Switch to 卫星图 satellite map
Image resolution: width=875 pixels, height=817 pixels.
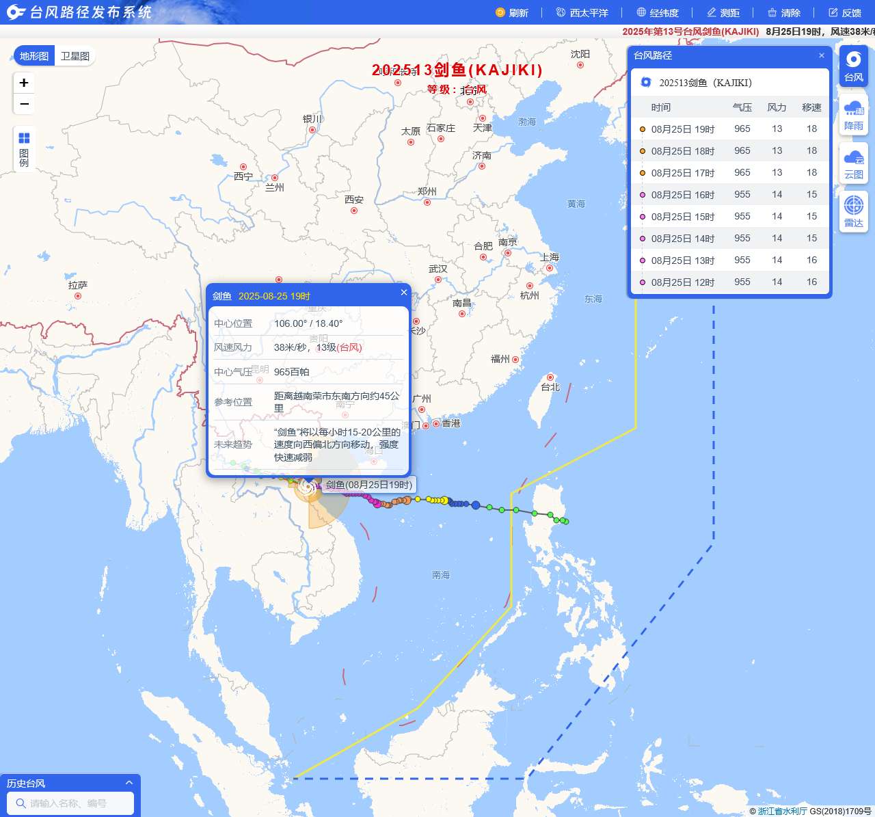tap(75, 56)
